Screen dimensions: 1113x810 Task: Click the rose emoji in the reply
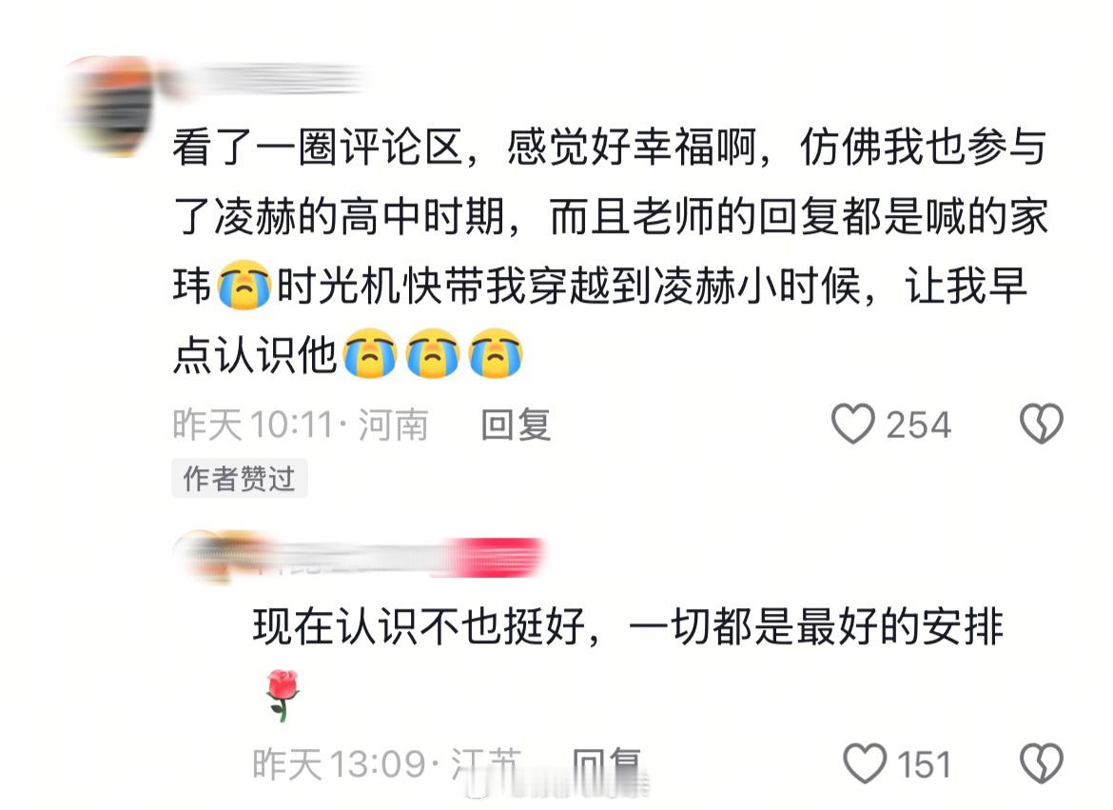tap(283, 695)
